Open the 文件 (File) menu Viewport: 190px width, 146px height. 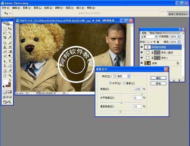(x=5, y=8)
